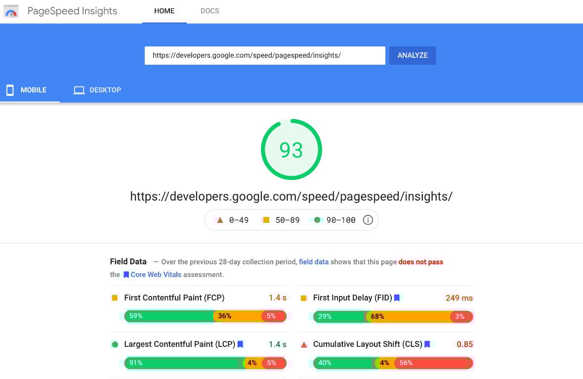
Task: Click the red triangle 0–49 legend icon
Action: coord(220,220)
